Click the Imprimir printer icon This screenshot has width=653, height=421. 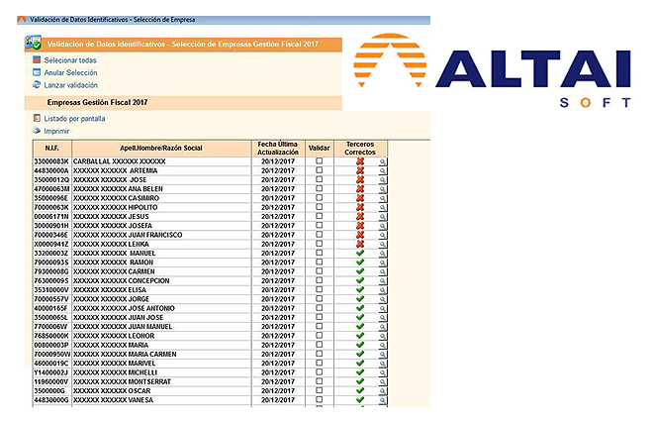pyautogui.click(x=37, y=131)
